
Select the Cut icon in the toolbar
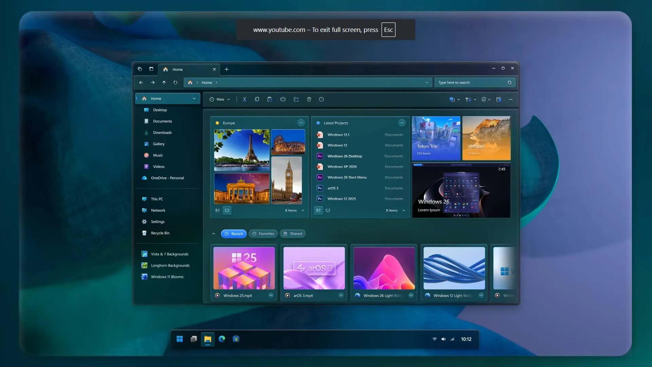click(x=244, y=99)
